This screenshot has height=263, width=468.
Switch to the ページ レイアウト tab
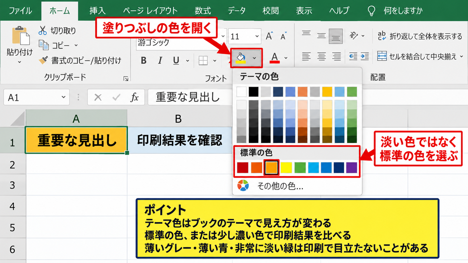point(150,11)
